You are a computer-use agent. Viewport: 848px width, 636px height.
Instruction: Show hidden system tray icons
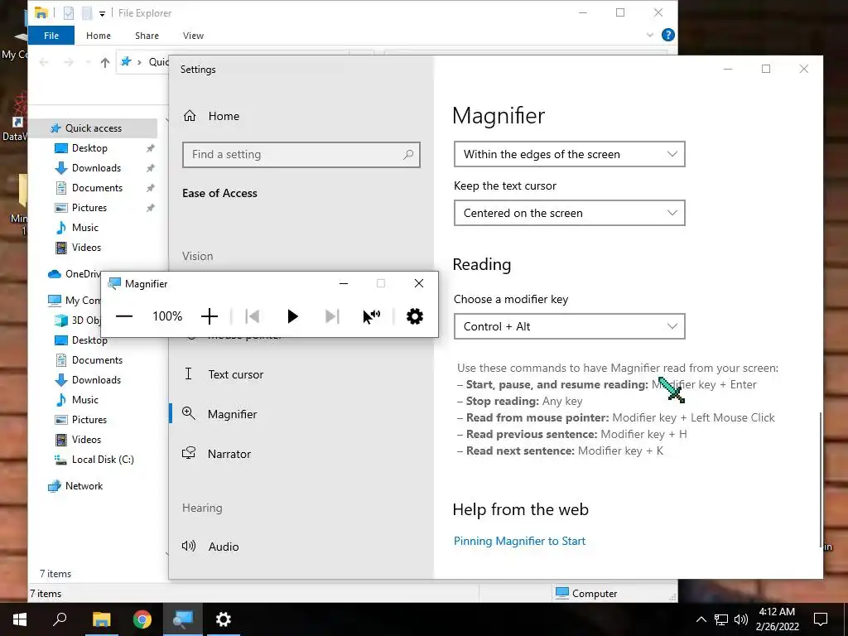click(x=701, y=619)
